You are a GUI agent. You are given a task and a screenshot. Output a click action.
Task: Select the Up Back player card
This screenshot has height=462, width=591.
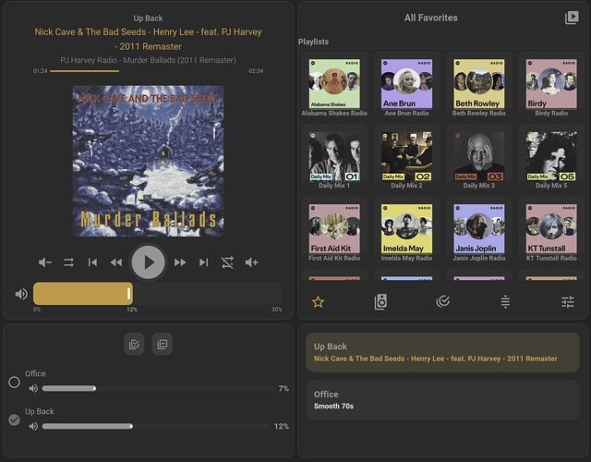coord(443,352)
